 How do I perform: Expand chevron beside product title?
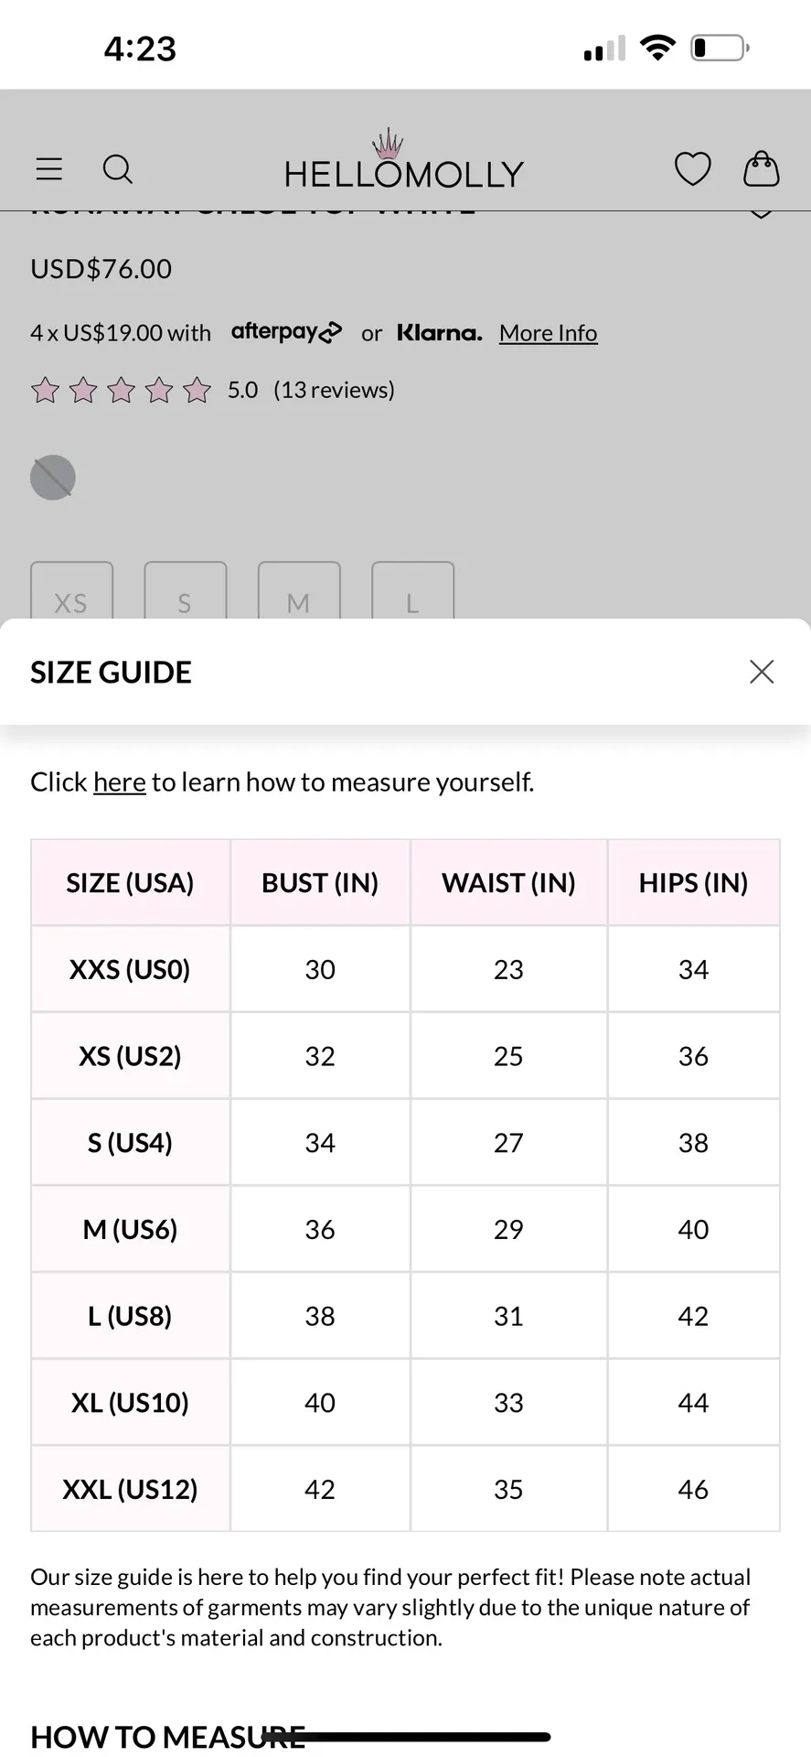(761, 215)
